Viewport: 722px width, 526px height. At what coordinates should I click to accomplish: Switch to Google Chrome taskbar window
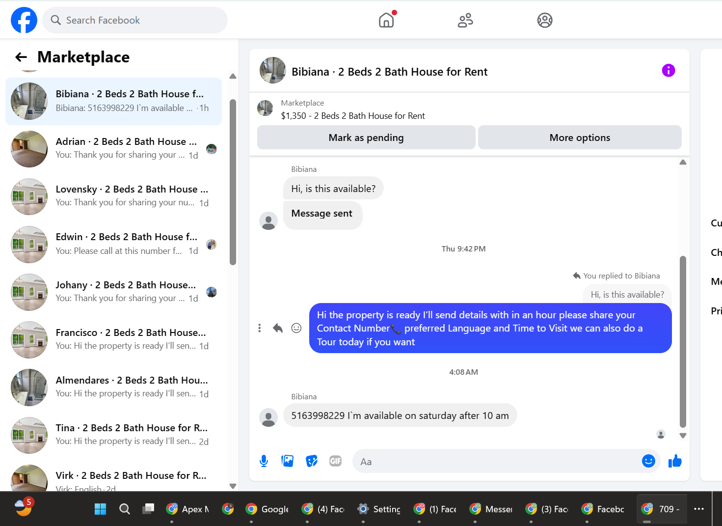coord(267,509)
